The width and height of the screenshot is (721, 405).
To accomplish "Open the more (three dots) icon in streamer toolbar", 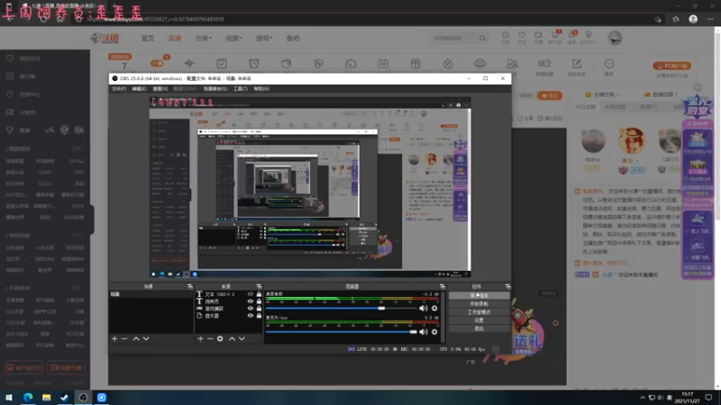I will click(x=609, y=64).
